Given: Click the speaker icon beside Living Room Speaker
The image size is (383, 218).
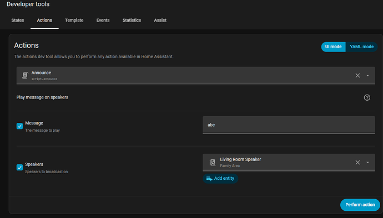Looking at the screenshot, I should pos(213,162).
